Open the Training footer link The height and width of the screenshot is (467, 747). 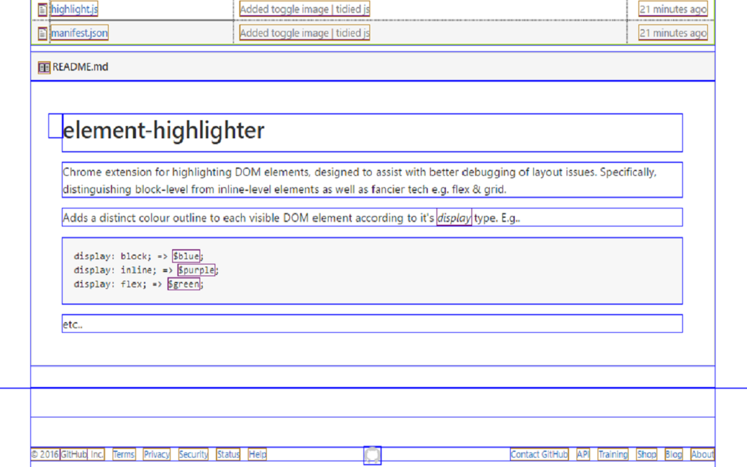tap(613, 454)
